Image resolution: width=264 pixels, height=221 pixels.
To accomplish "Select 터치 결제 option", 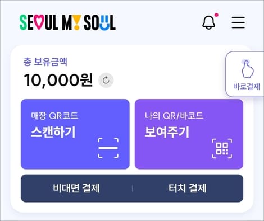I will coord(188,188).
